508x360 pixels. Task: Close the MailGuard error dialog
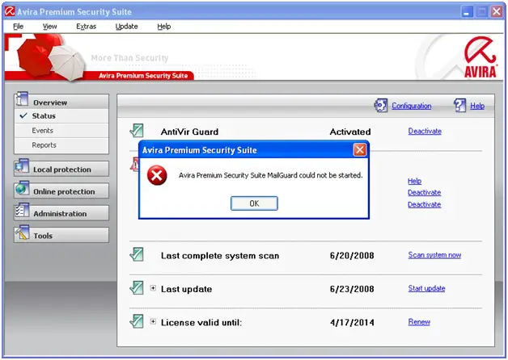pyautogui.click(x=360, y=150)
